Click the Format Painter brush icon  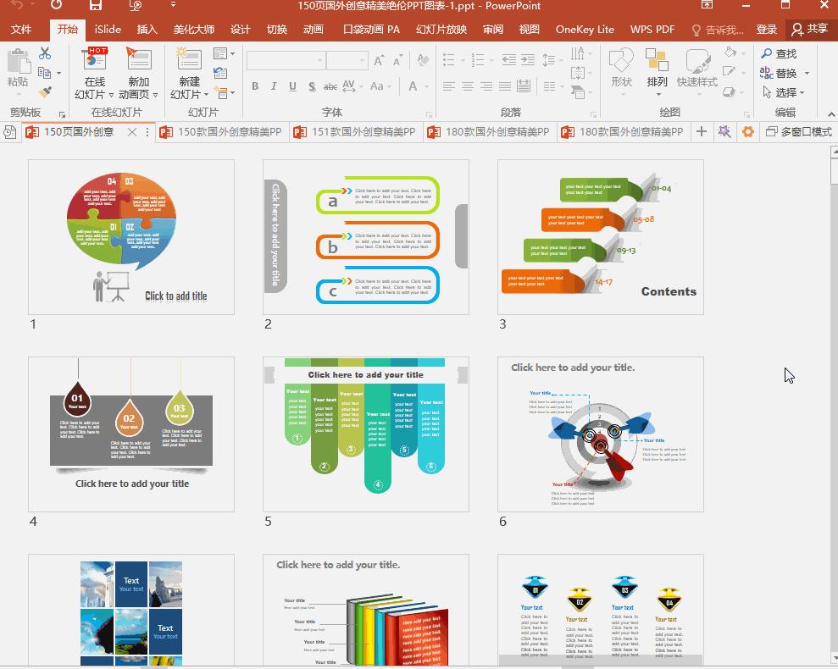[x=46, y=92]
